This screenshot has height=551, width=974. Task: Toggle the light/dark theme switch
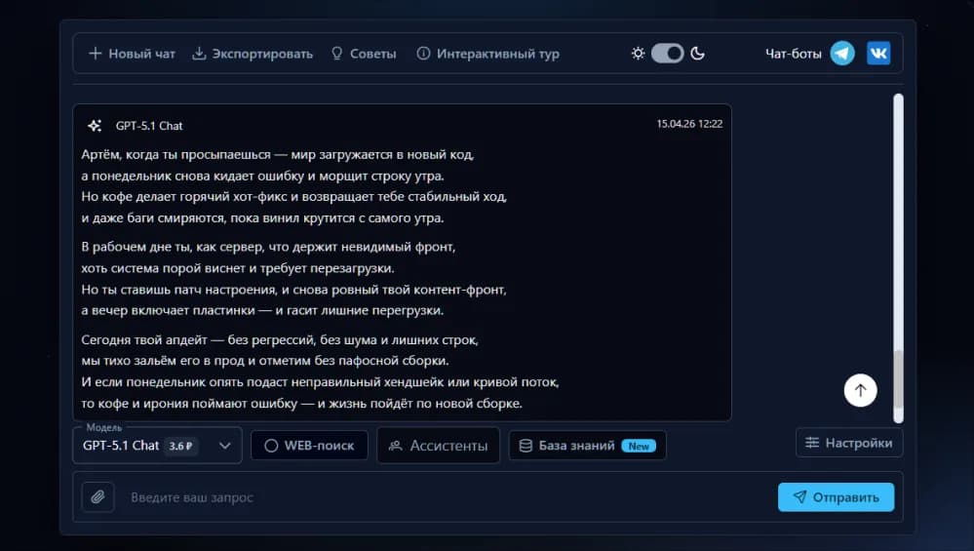(668, 54)
